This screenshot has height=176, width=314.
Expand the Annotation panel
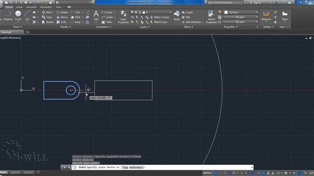[104, 27]
